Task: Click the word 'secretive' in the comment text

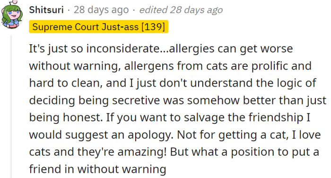Action: click(136, 100)
